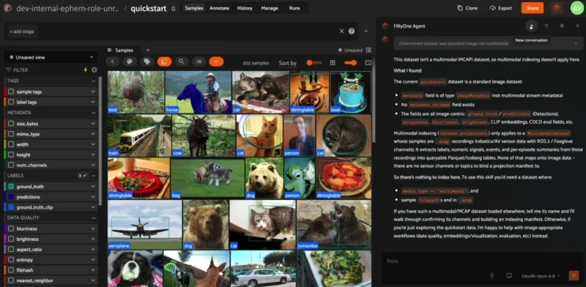Select the top Samples tab
The image size is (586, 287).
point(194,8)
